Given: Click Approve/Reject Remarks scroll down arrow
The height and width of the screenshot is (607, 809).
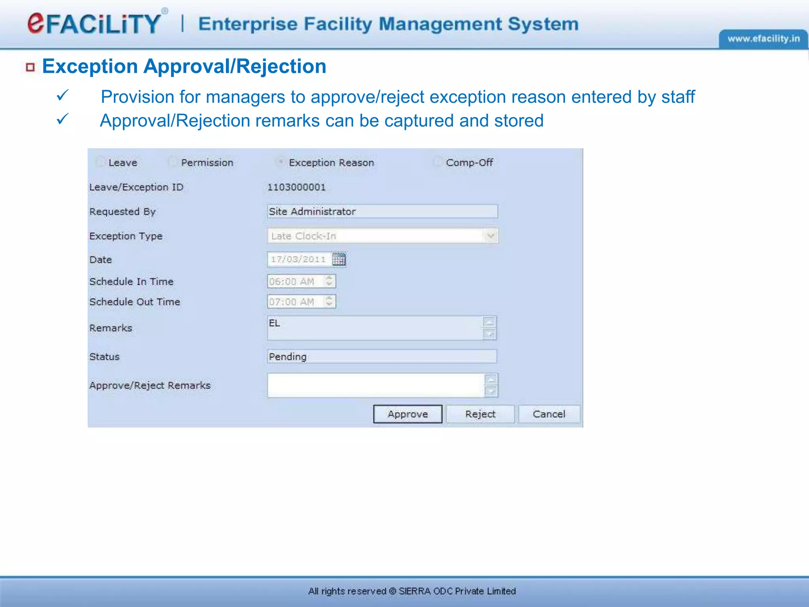Looking at the screenshot, I should coord(491,392).
